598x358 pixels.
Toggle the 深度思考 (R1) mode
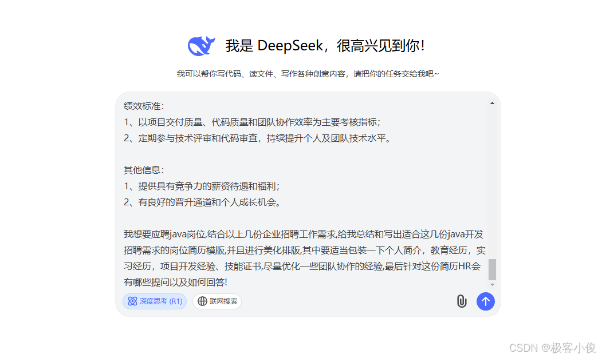pos(155,301)
